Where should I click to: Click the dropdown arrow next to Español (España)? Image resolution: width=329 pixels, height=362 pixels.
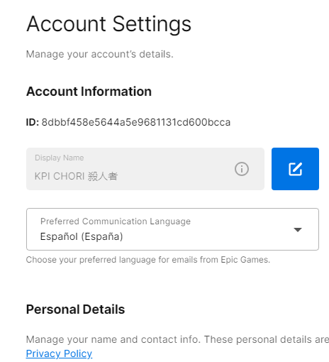(298, 230)
